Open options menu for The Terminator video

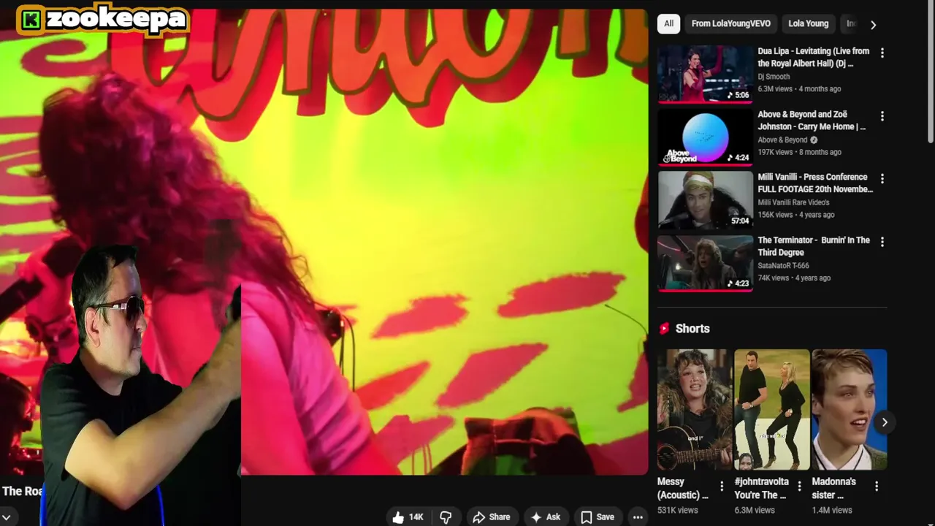(882, 242)
